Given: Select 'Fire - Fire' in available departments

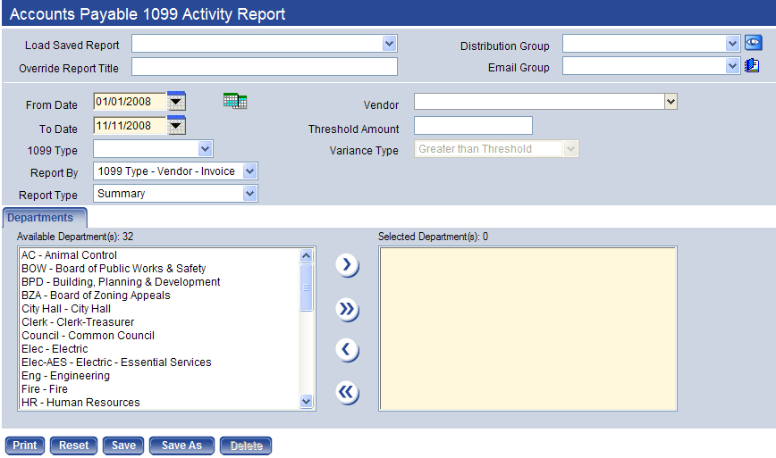Looking at the screenshot, I should (x=45, y=389).
